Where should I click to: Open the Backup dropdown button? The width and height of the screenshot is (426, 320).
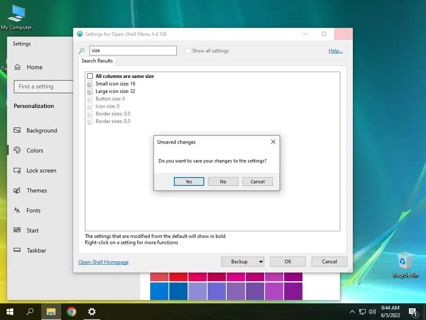pyautogui.click(x=243, y=262)
